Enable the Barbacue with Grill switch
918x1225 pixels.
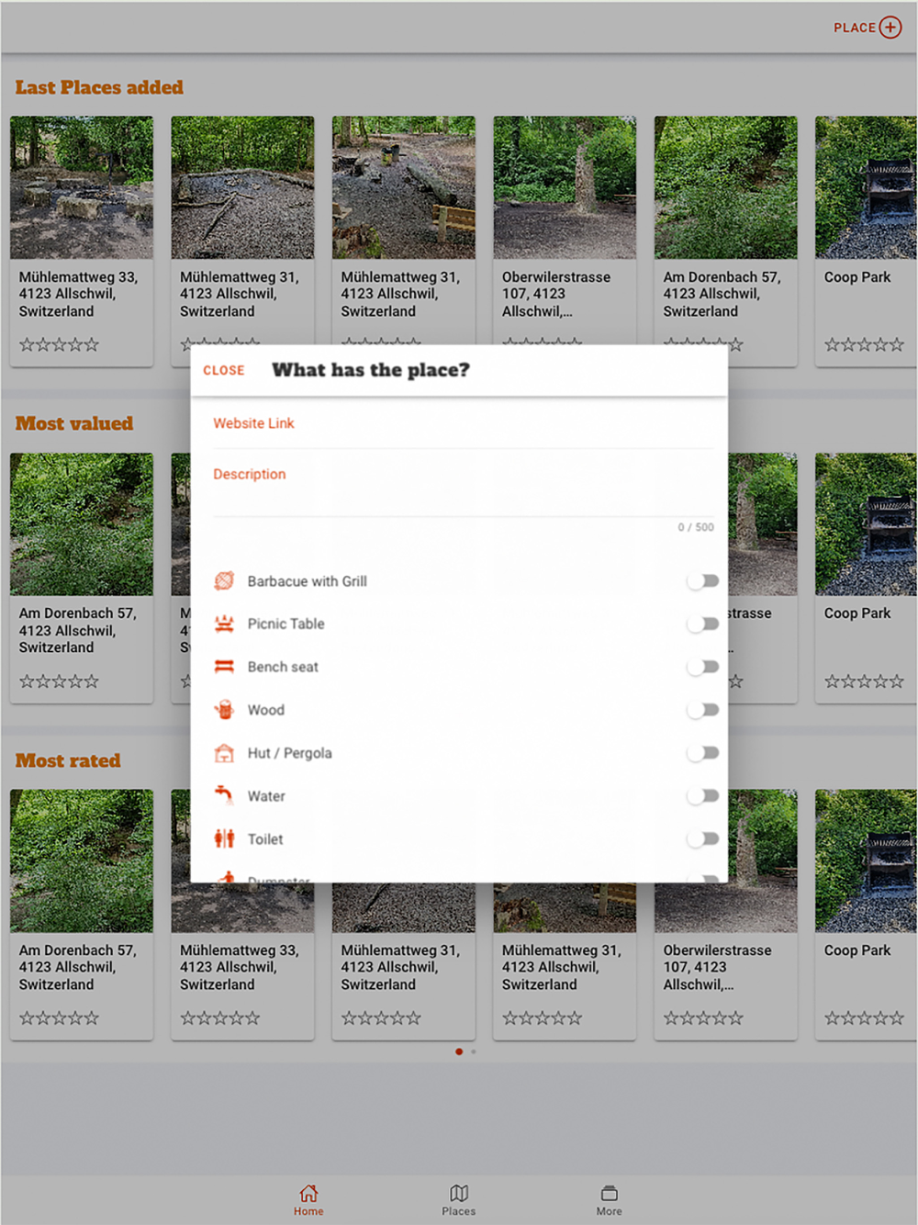(x=703, y=581)
